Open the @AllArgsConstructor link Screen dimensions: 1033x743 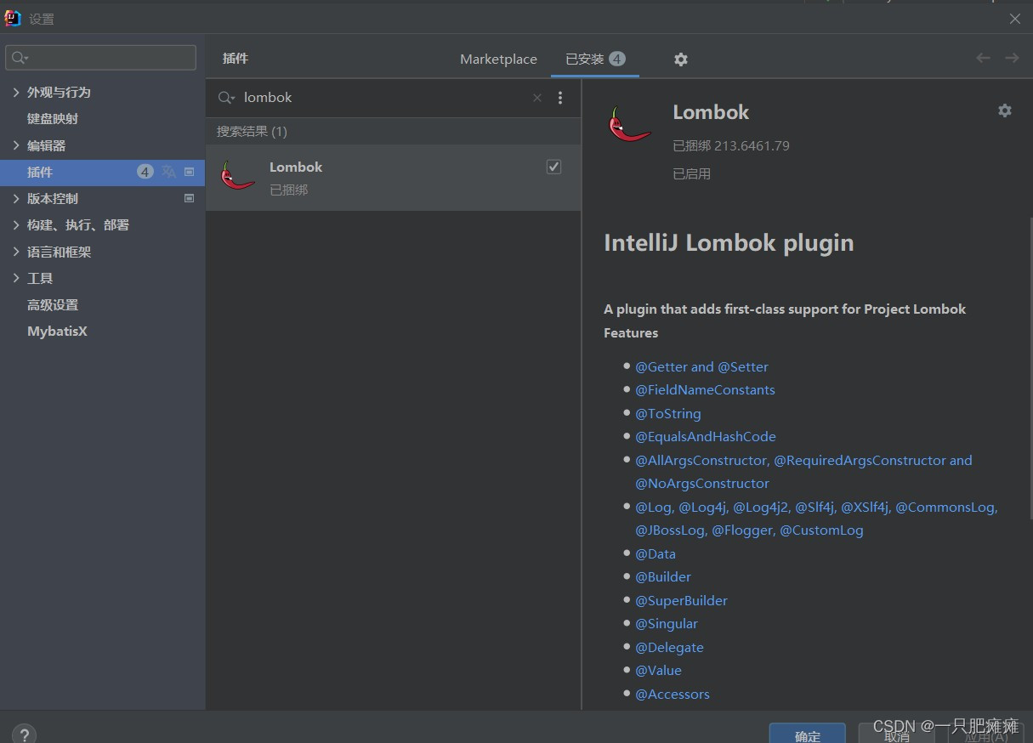pyautogui.click(x=701, y=460)
